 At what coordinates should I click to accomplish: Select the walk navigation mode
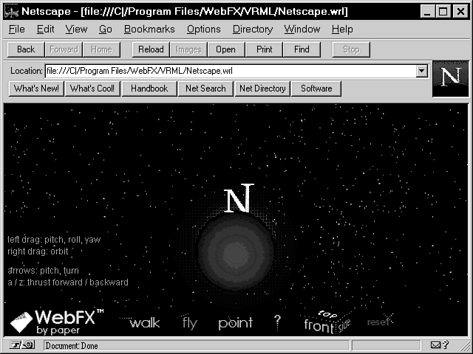click(x=144, y=323)
